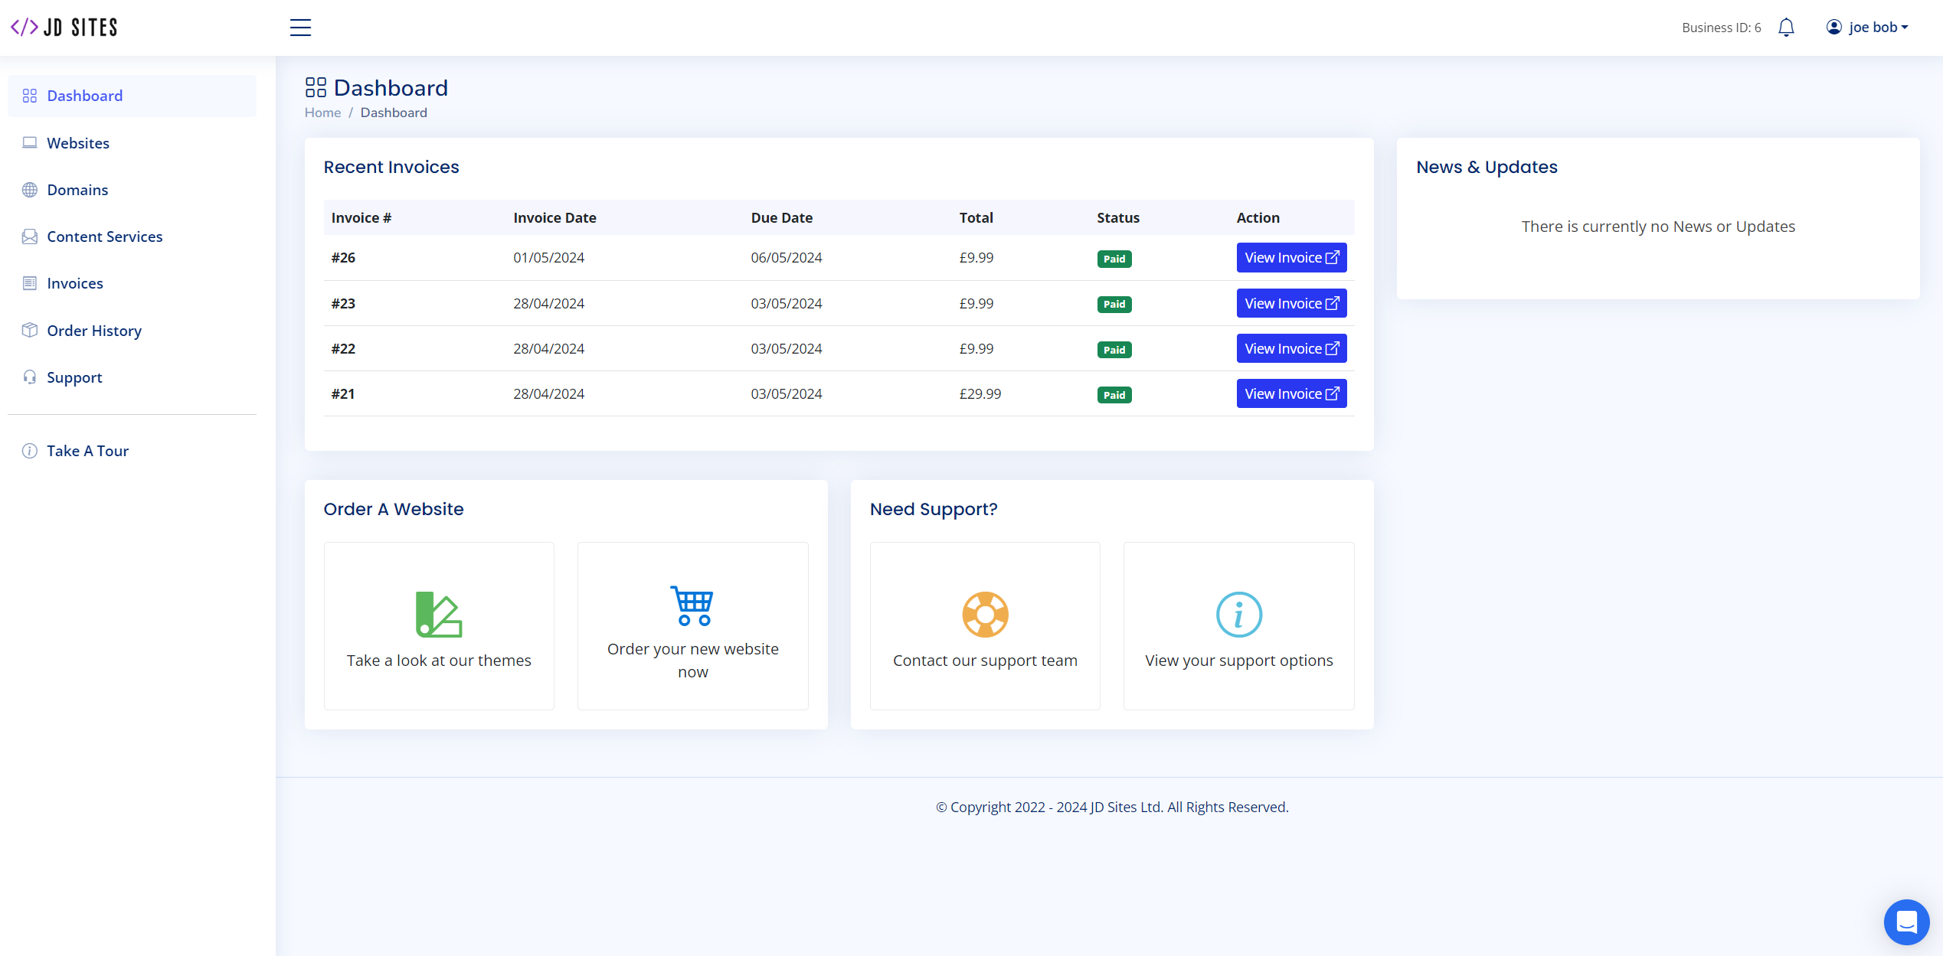Click the lifebuoy support icon
The image size is (1943, 956).
(x=985, y=614)
